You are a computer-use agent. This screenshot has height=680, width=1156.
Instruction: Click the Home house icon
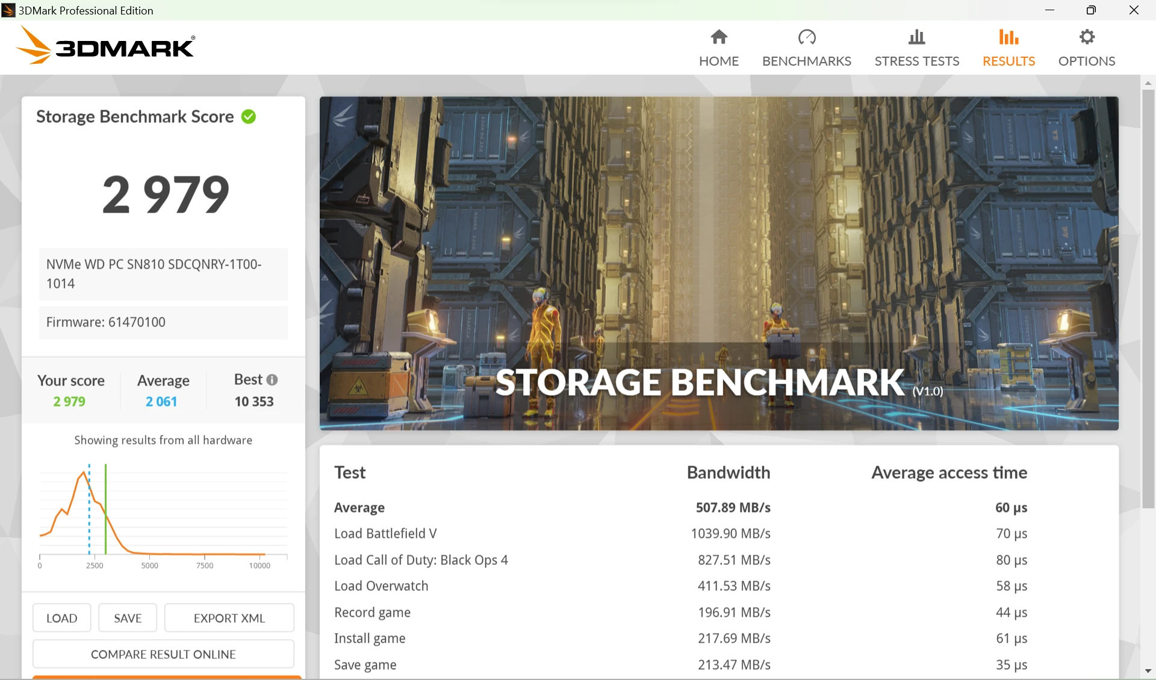point(719,37)
